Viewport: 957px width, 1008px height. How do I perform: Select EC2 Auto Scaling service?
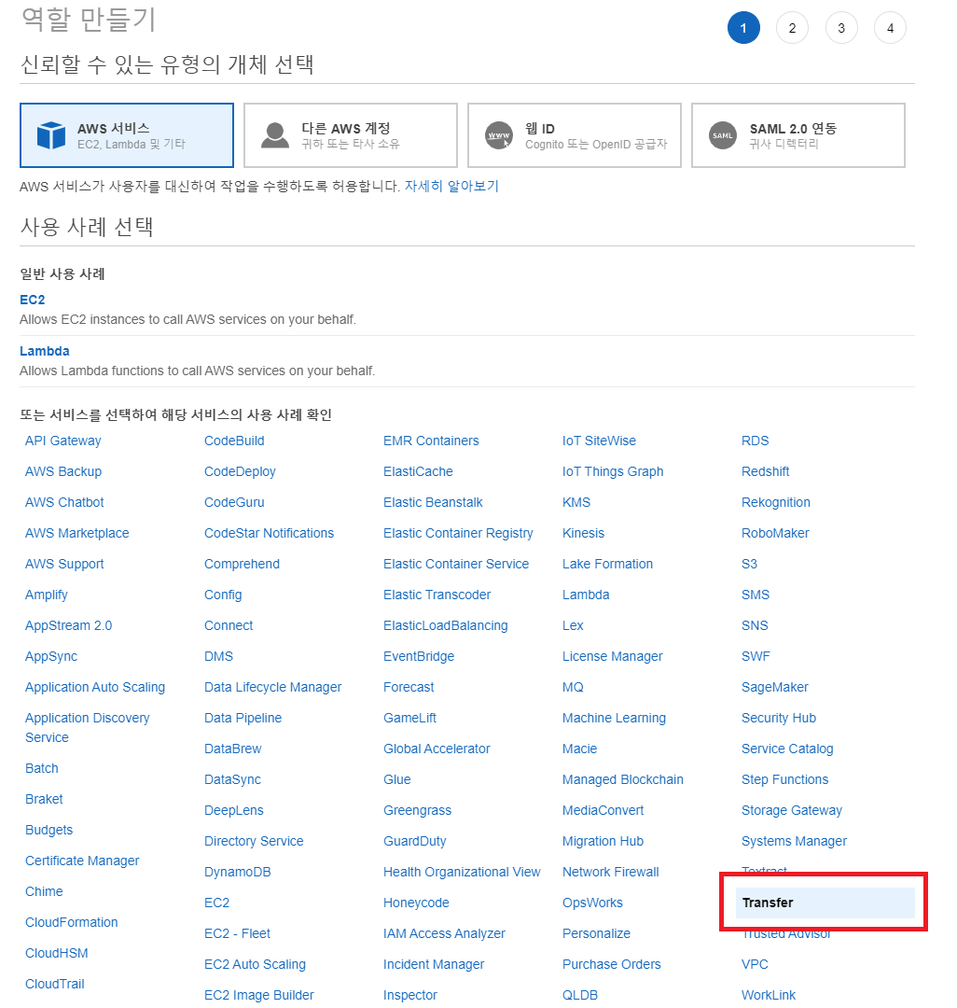coord(255,964)
